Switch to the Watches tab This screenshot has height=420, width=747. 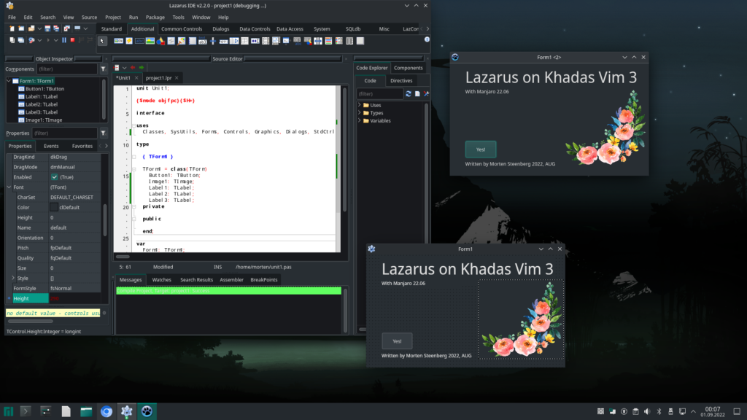(161, 280)
